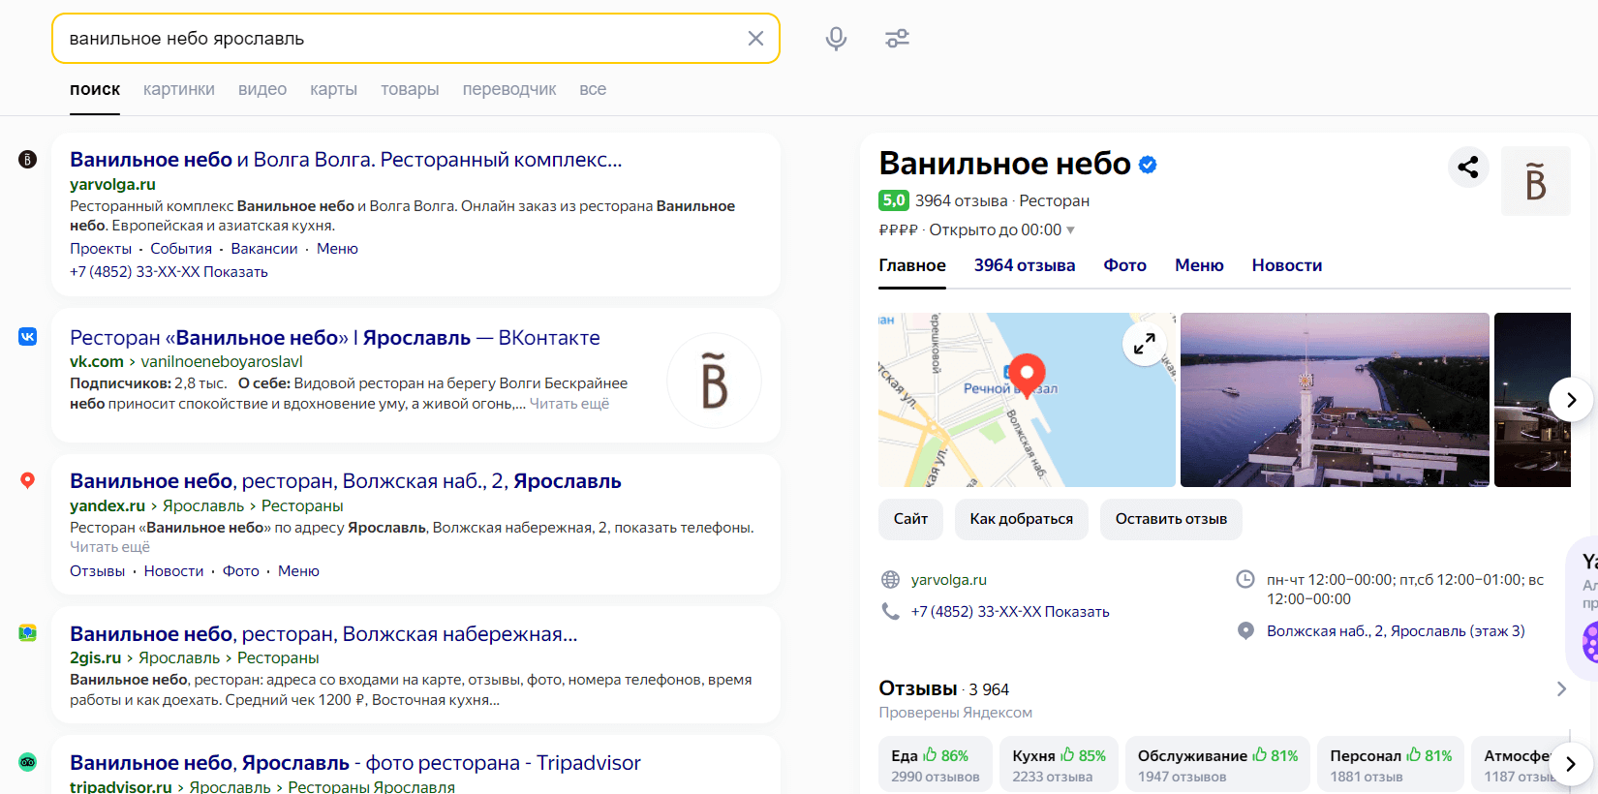The image size is (1598, 794).
Task: Select the поиск tab
Action: 95,89
